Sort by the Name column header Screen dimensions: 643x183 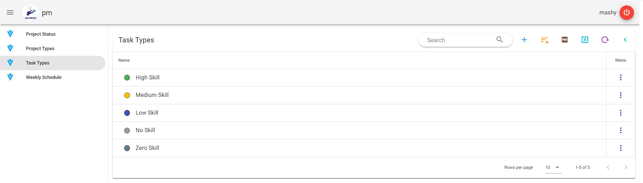click(x=124, y=60)
